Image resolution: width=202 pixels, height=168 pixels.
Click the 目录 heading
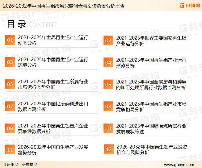16,24
